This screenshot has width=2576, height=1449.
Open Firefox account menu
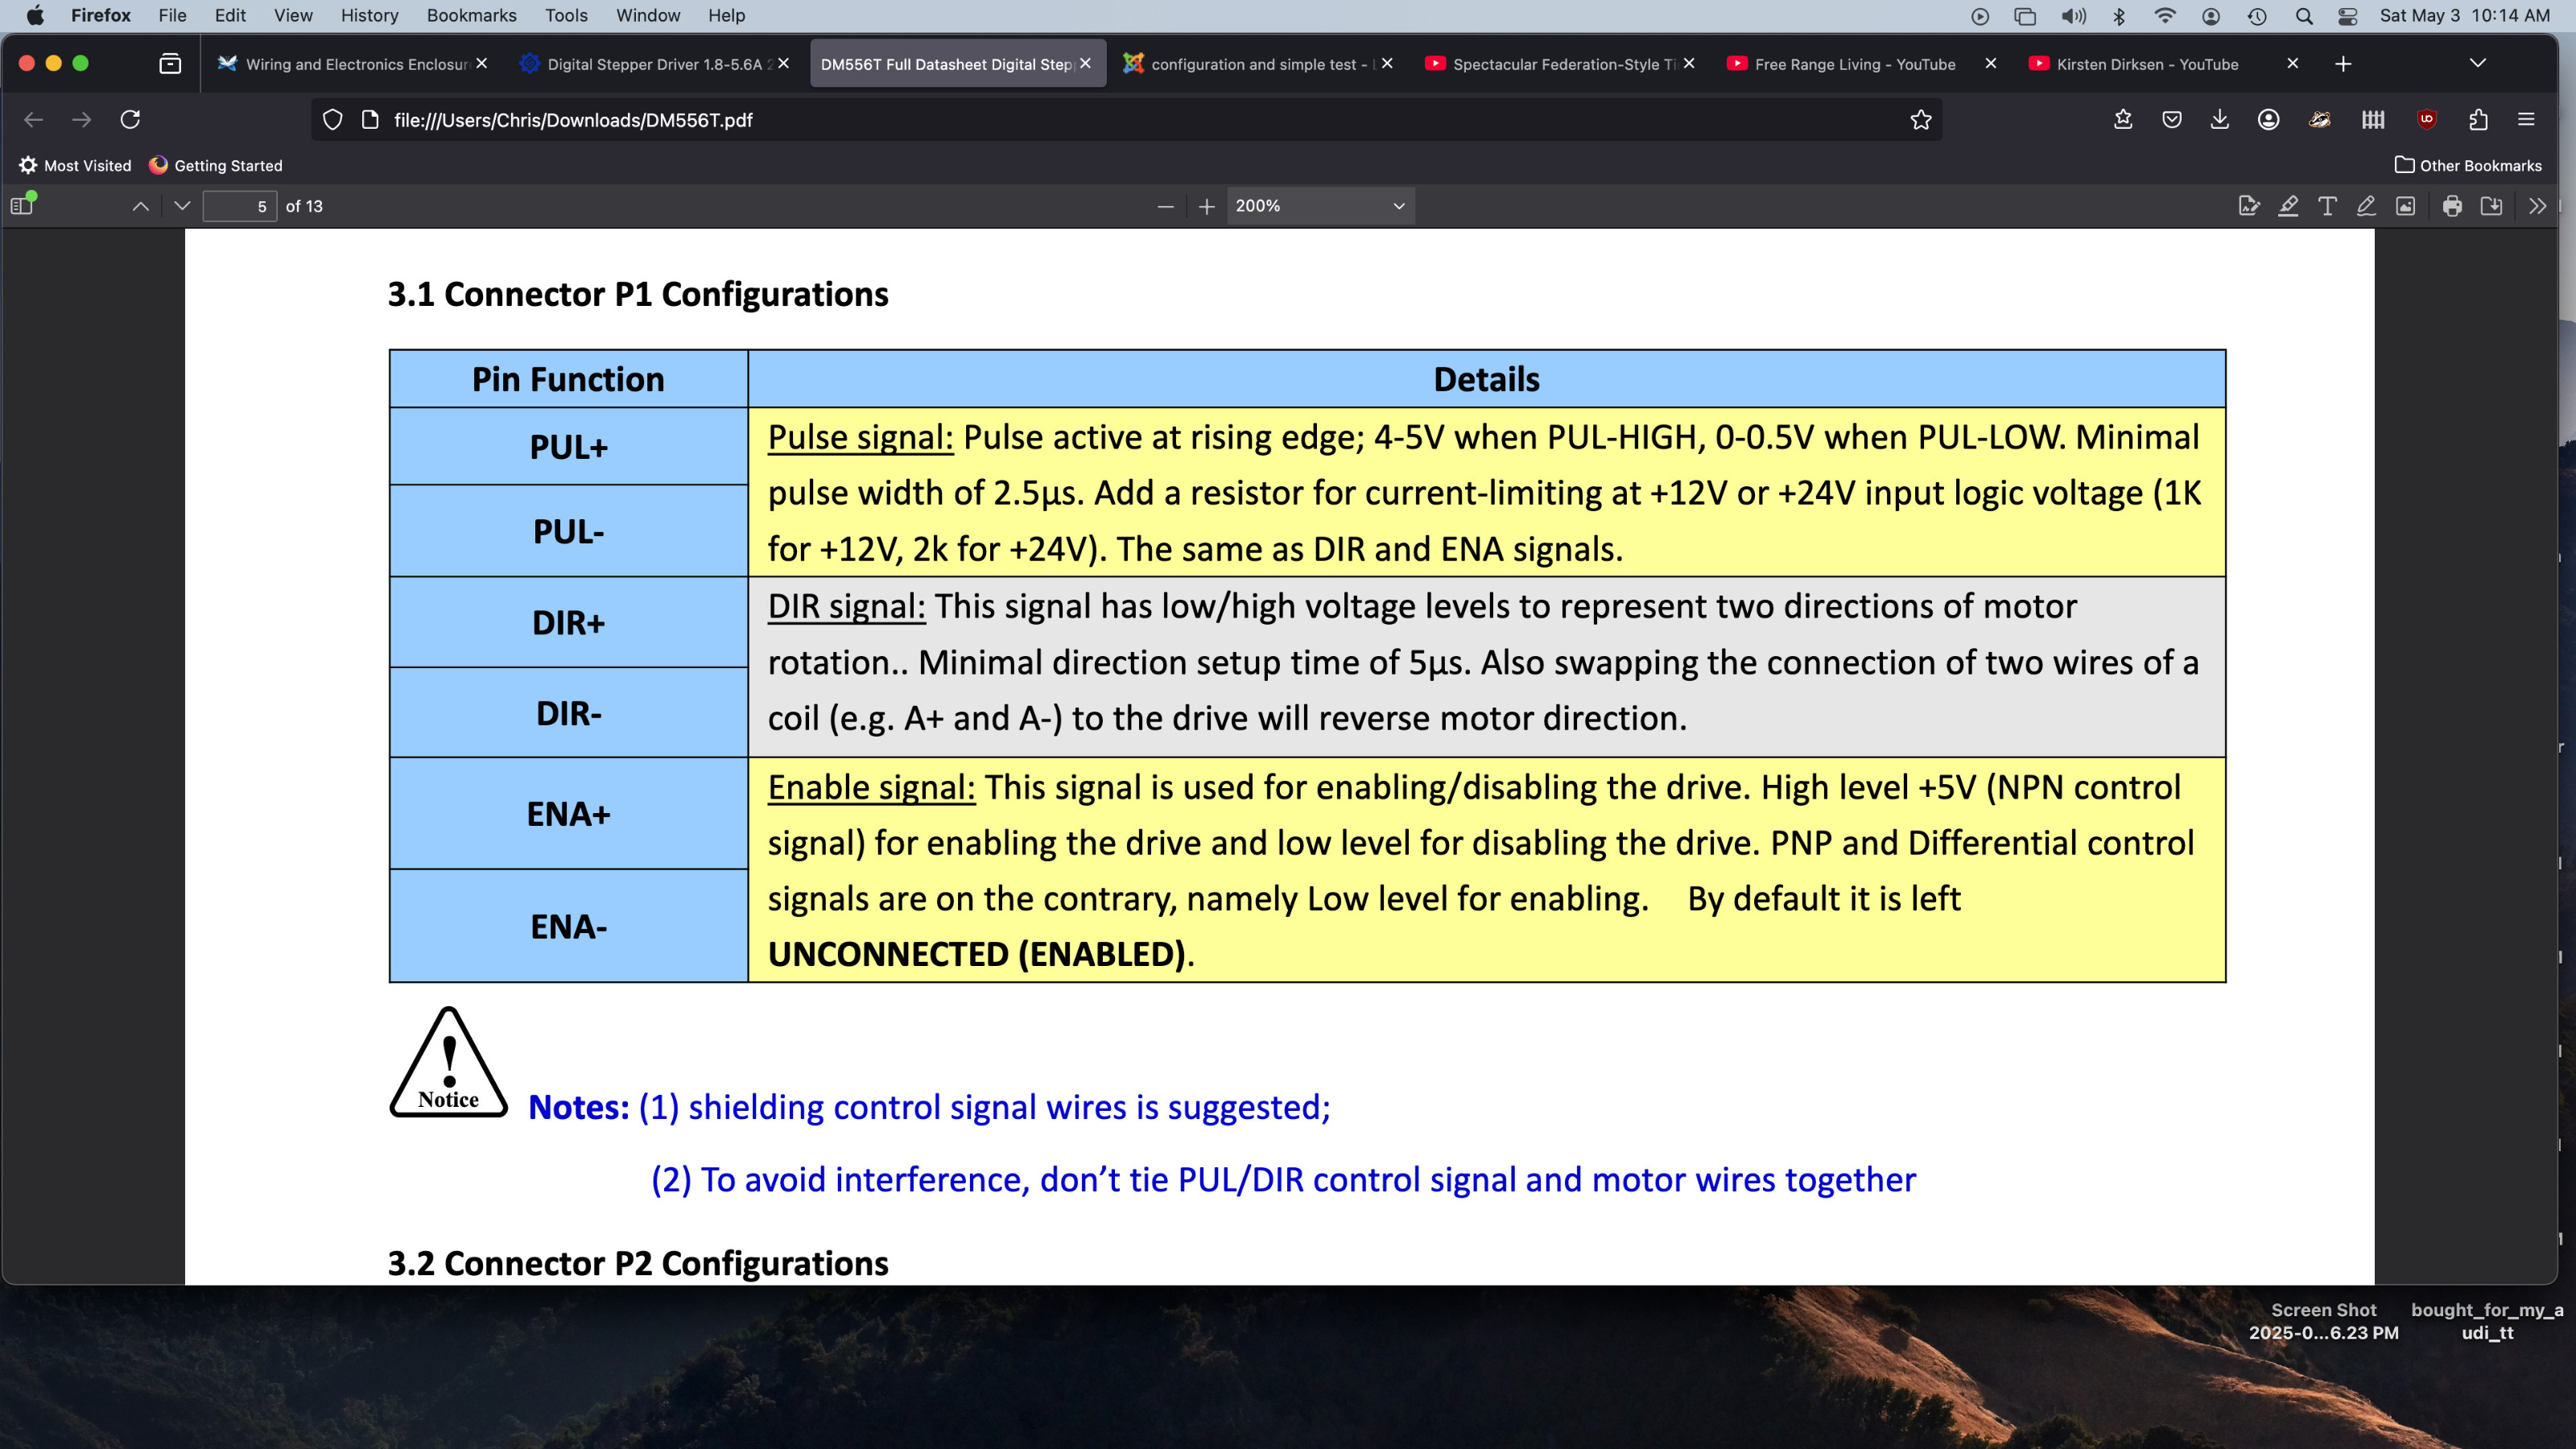(x=2269, y=120)
